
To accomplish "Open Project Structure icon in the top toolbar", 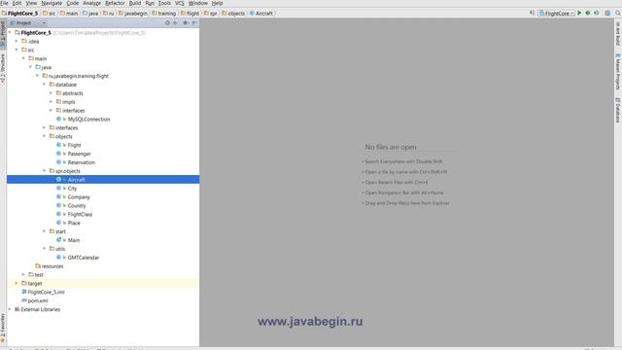I will point(607,13).
